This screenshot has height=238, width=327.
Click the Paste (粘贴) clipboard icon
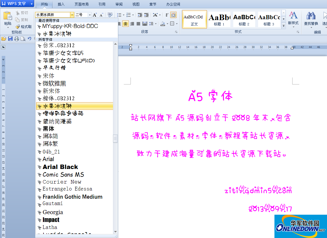coord(8,16)
